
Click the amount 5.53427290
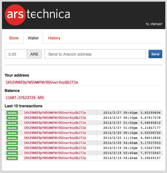point(150,148)
